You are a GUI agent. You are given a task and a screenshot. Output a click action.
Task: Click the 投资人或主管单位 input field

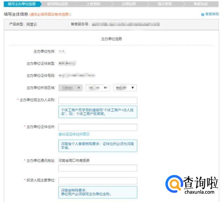tap(98, 180)
